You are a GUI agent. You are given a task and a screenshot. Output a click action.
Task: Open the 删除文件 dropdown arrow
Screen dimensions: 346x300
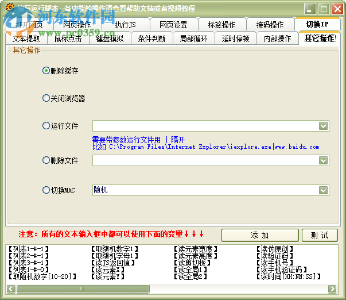323,160
